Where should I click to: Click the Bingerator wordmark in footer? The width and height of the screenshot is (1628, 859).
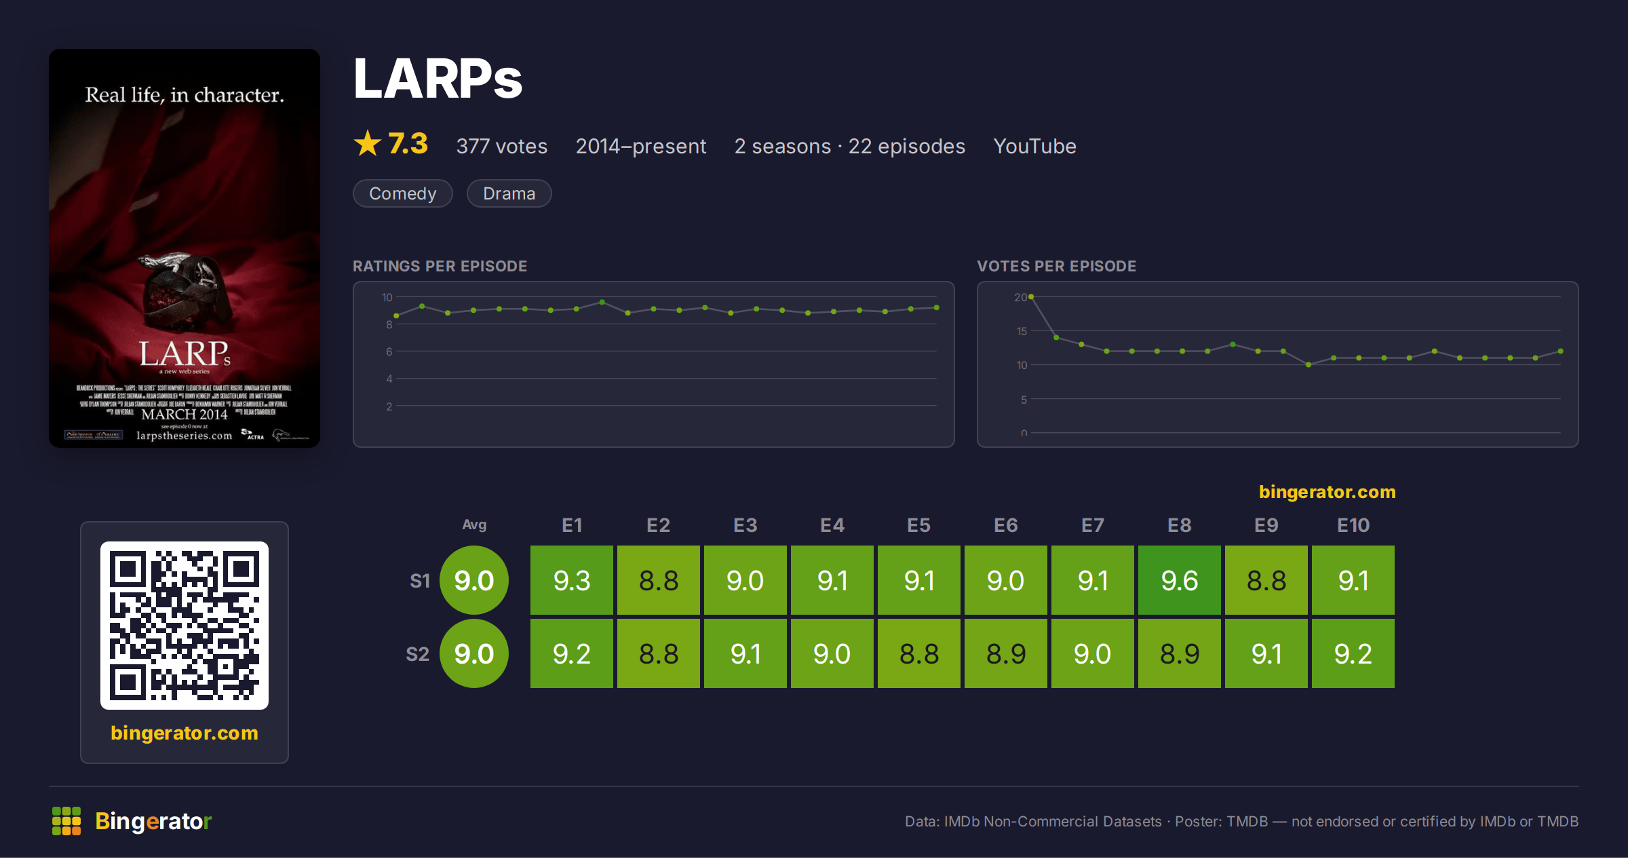coord(153,821)
